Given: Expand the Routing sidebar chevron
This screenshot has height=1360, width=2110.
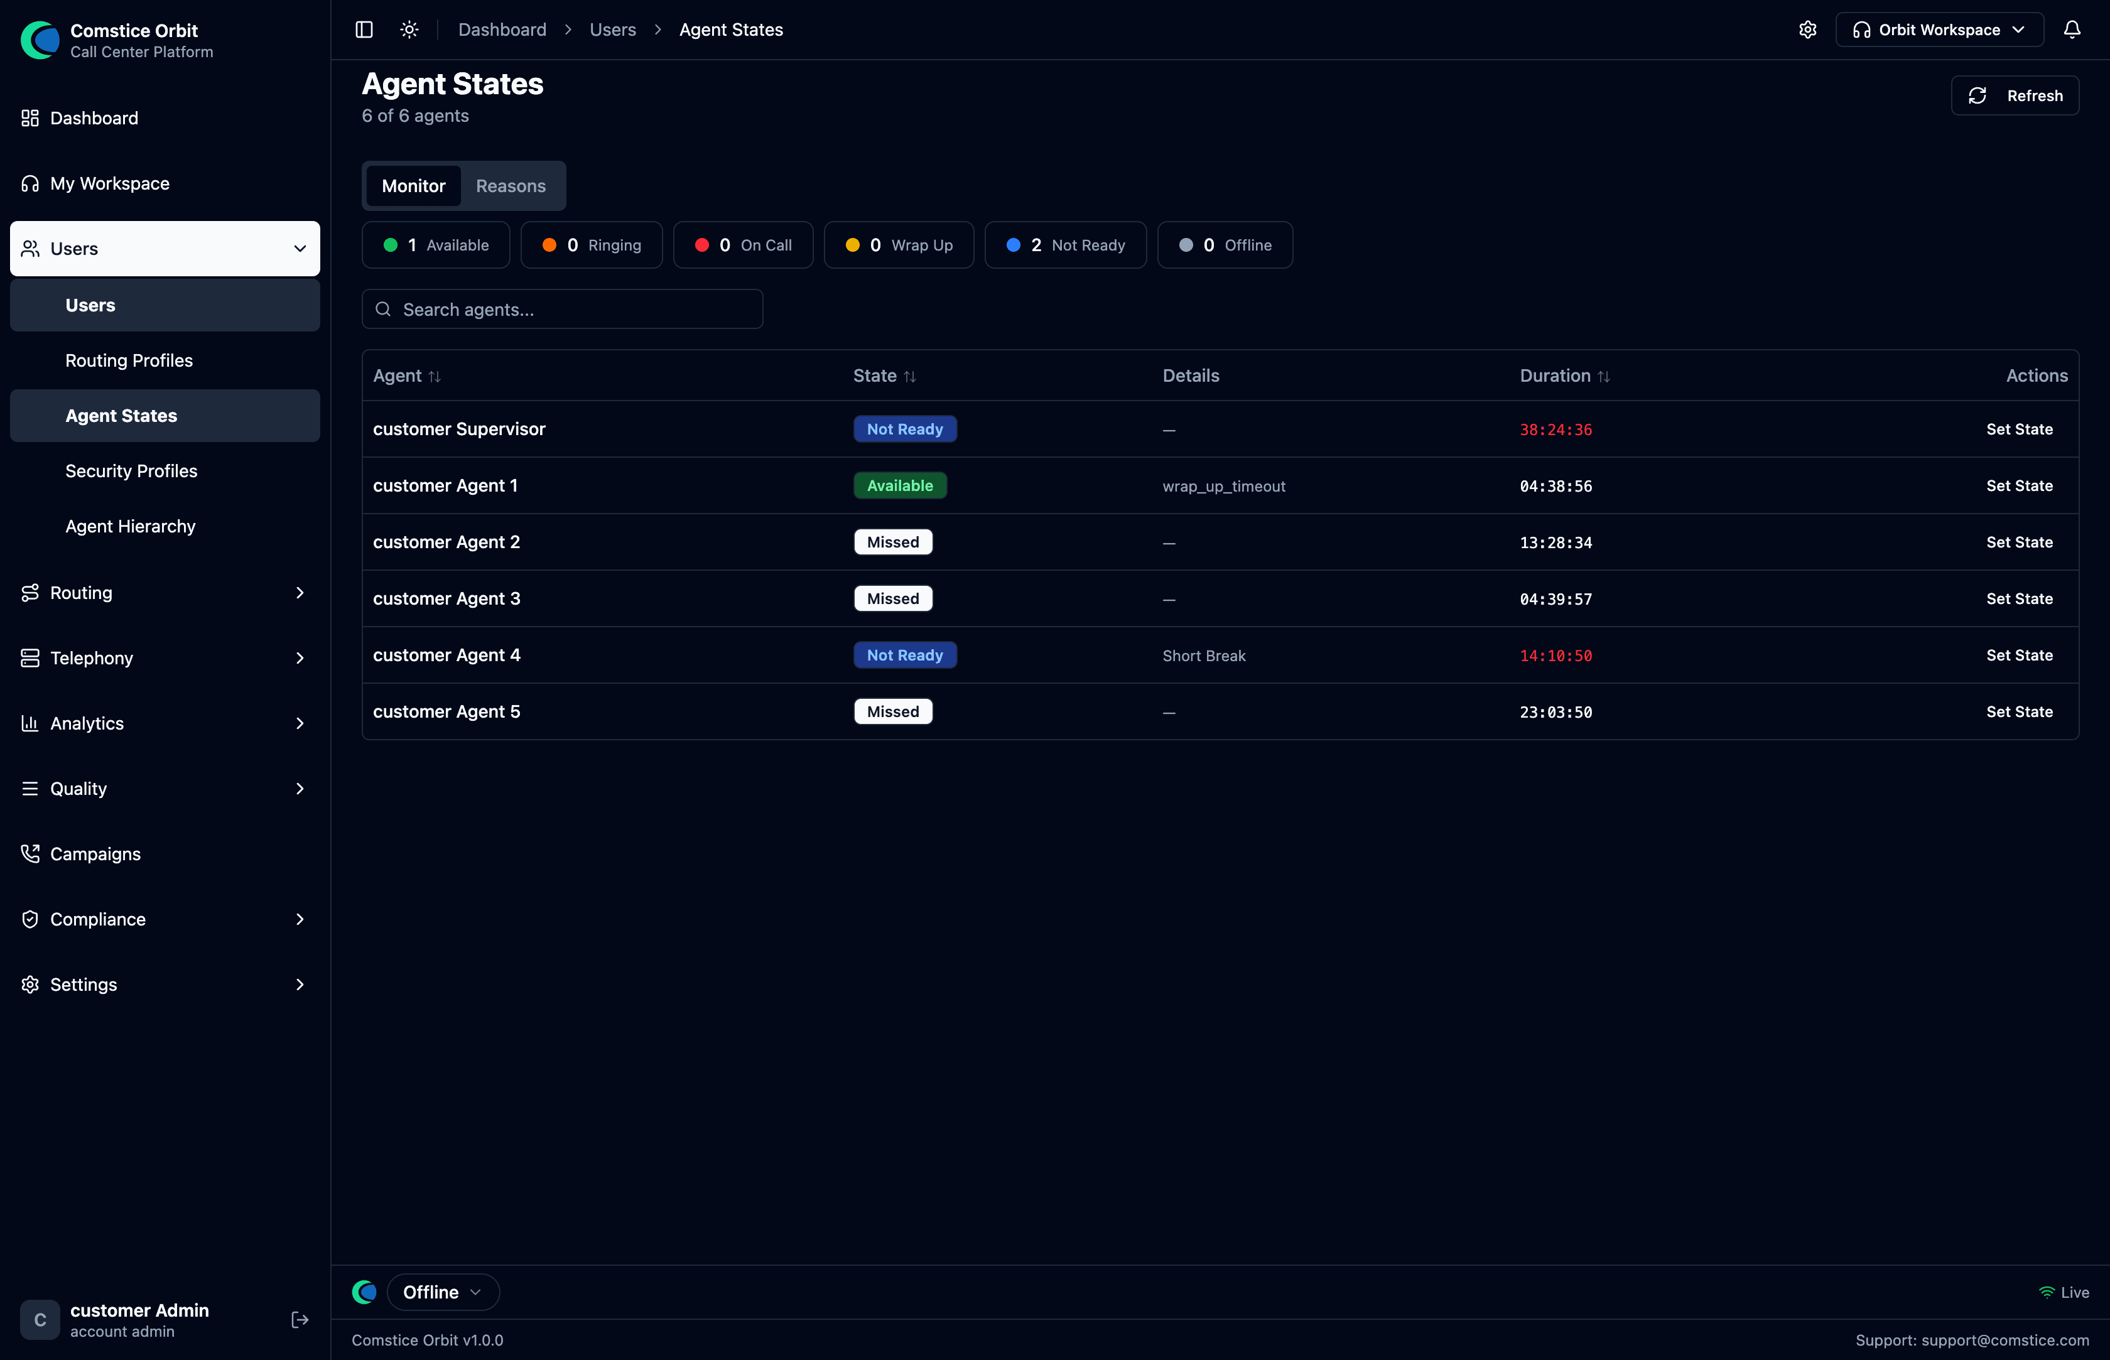Looking at the screenshot, I should (300, 593).
